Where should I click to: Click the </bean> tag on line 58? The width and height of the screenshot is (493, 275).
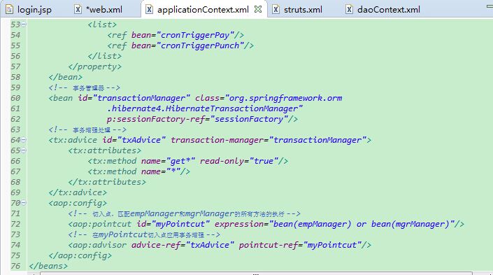[66, 77]
